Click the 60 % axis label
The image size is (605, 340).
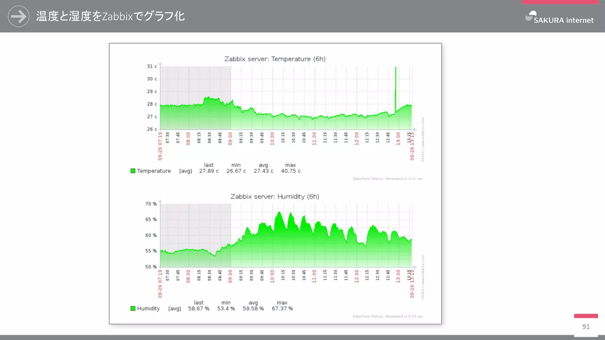tap(151, 235)
